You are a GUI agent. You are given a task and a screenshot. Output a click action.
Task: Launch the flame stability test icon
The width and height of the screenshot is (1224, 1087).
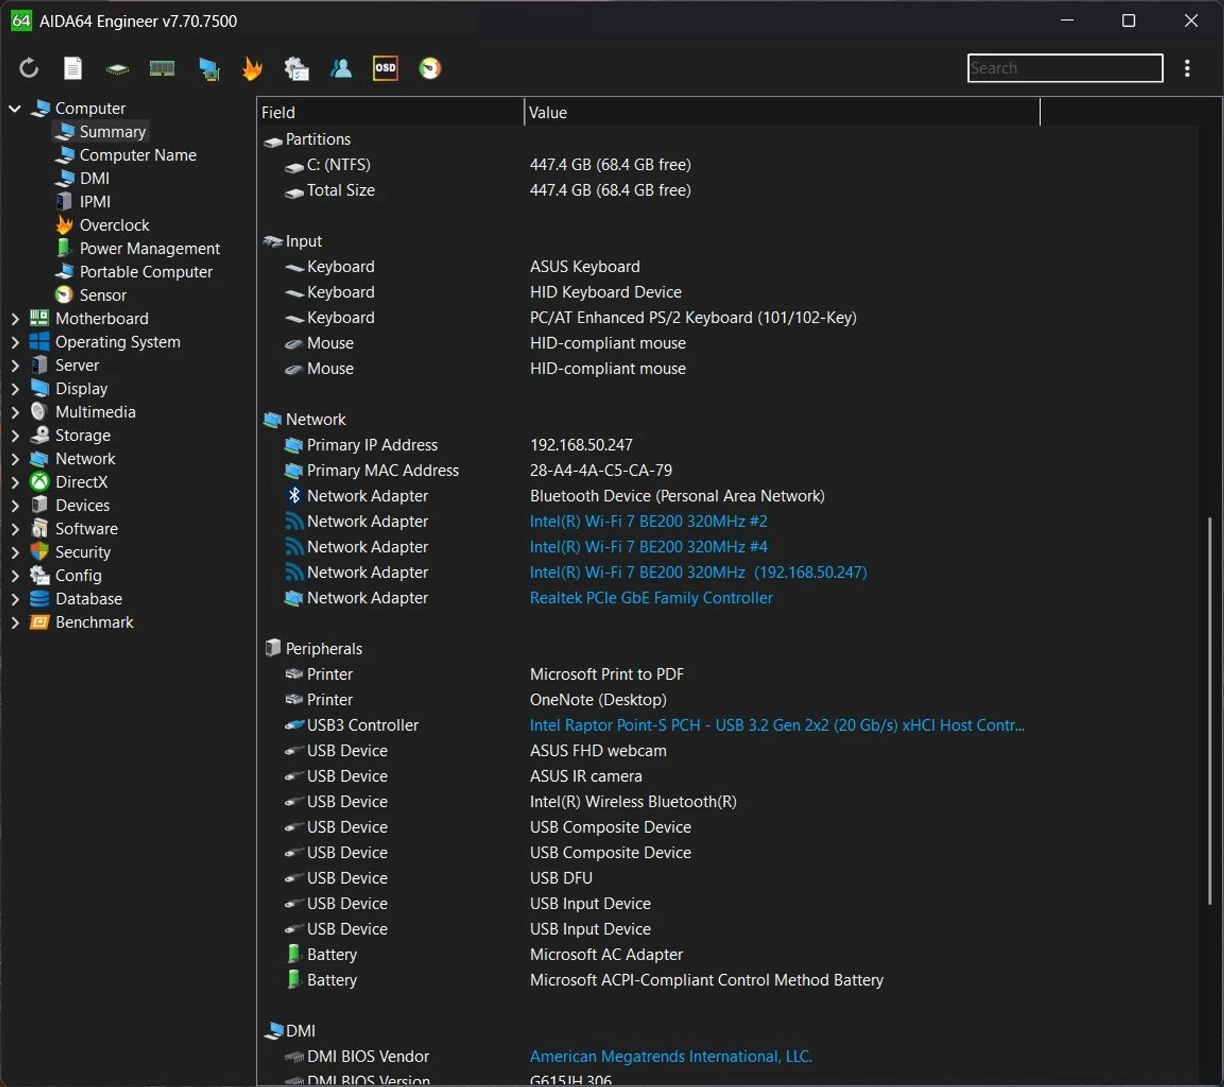pos(252,68)
